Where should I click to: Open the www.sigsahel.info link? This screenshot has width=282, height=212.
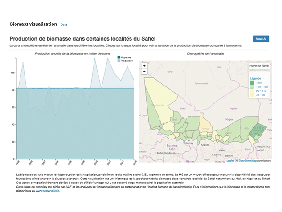(x=48, y=190)
